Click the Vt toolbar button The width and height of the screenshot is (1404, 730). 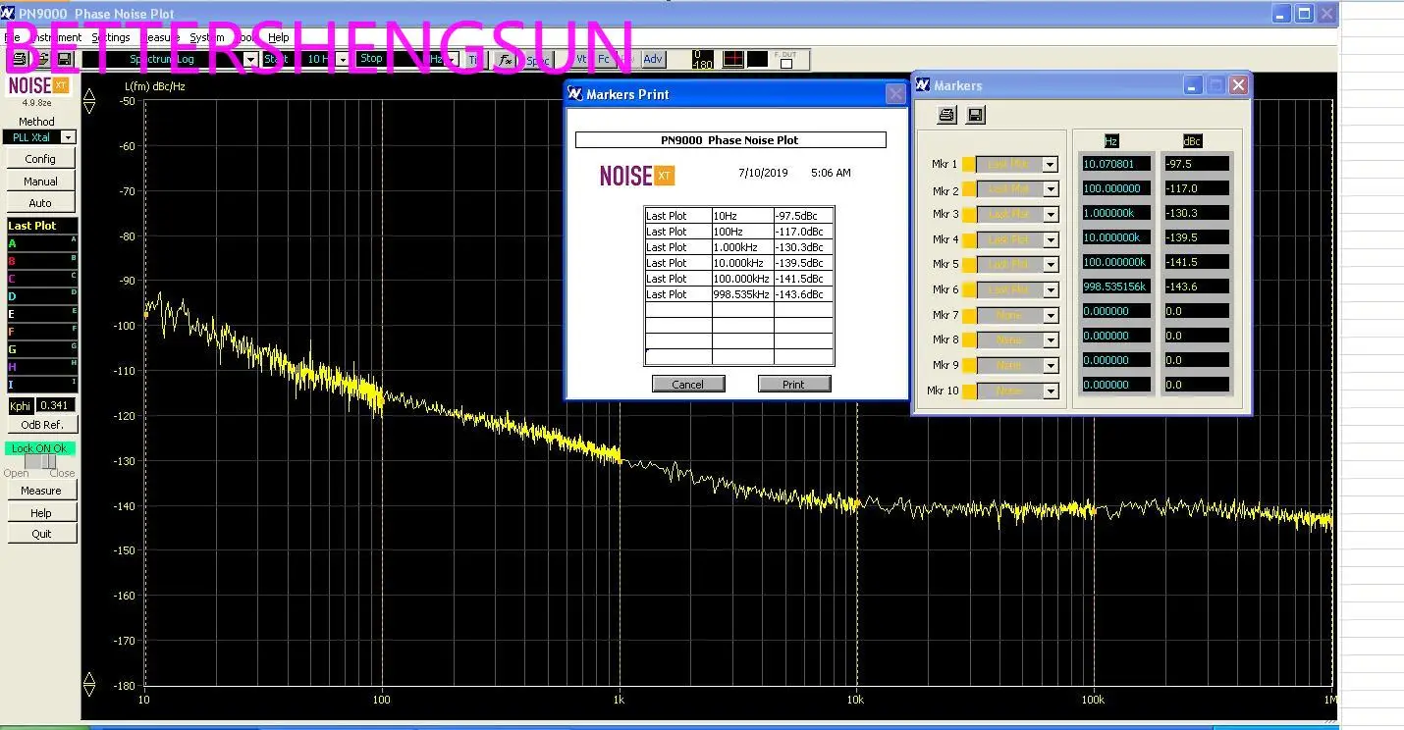coord(581,60)
